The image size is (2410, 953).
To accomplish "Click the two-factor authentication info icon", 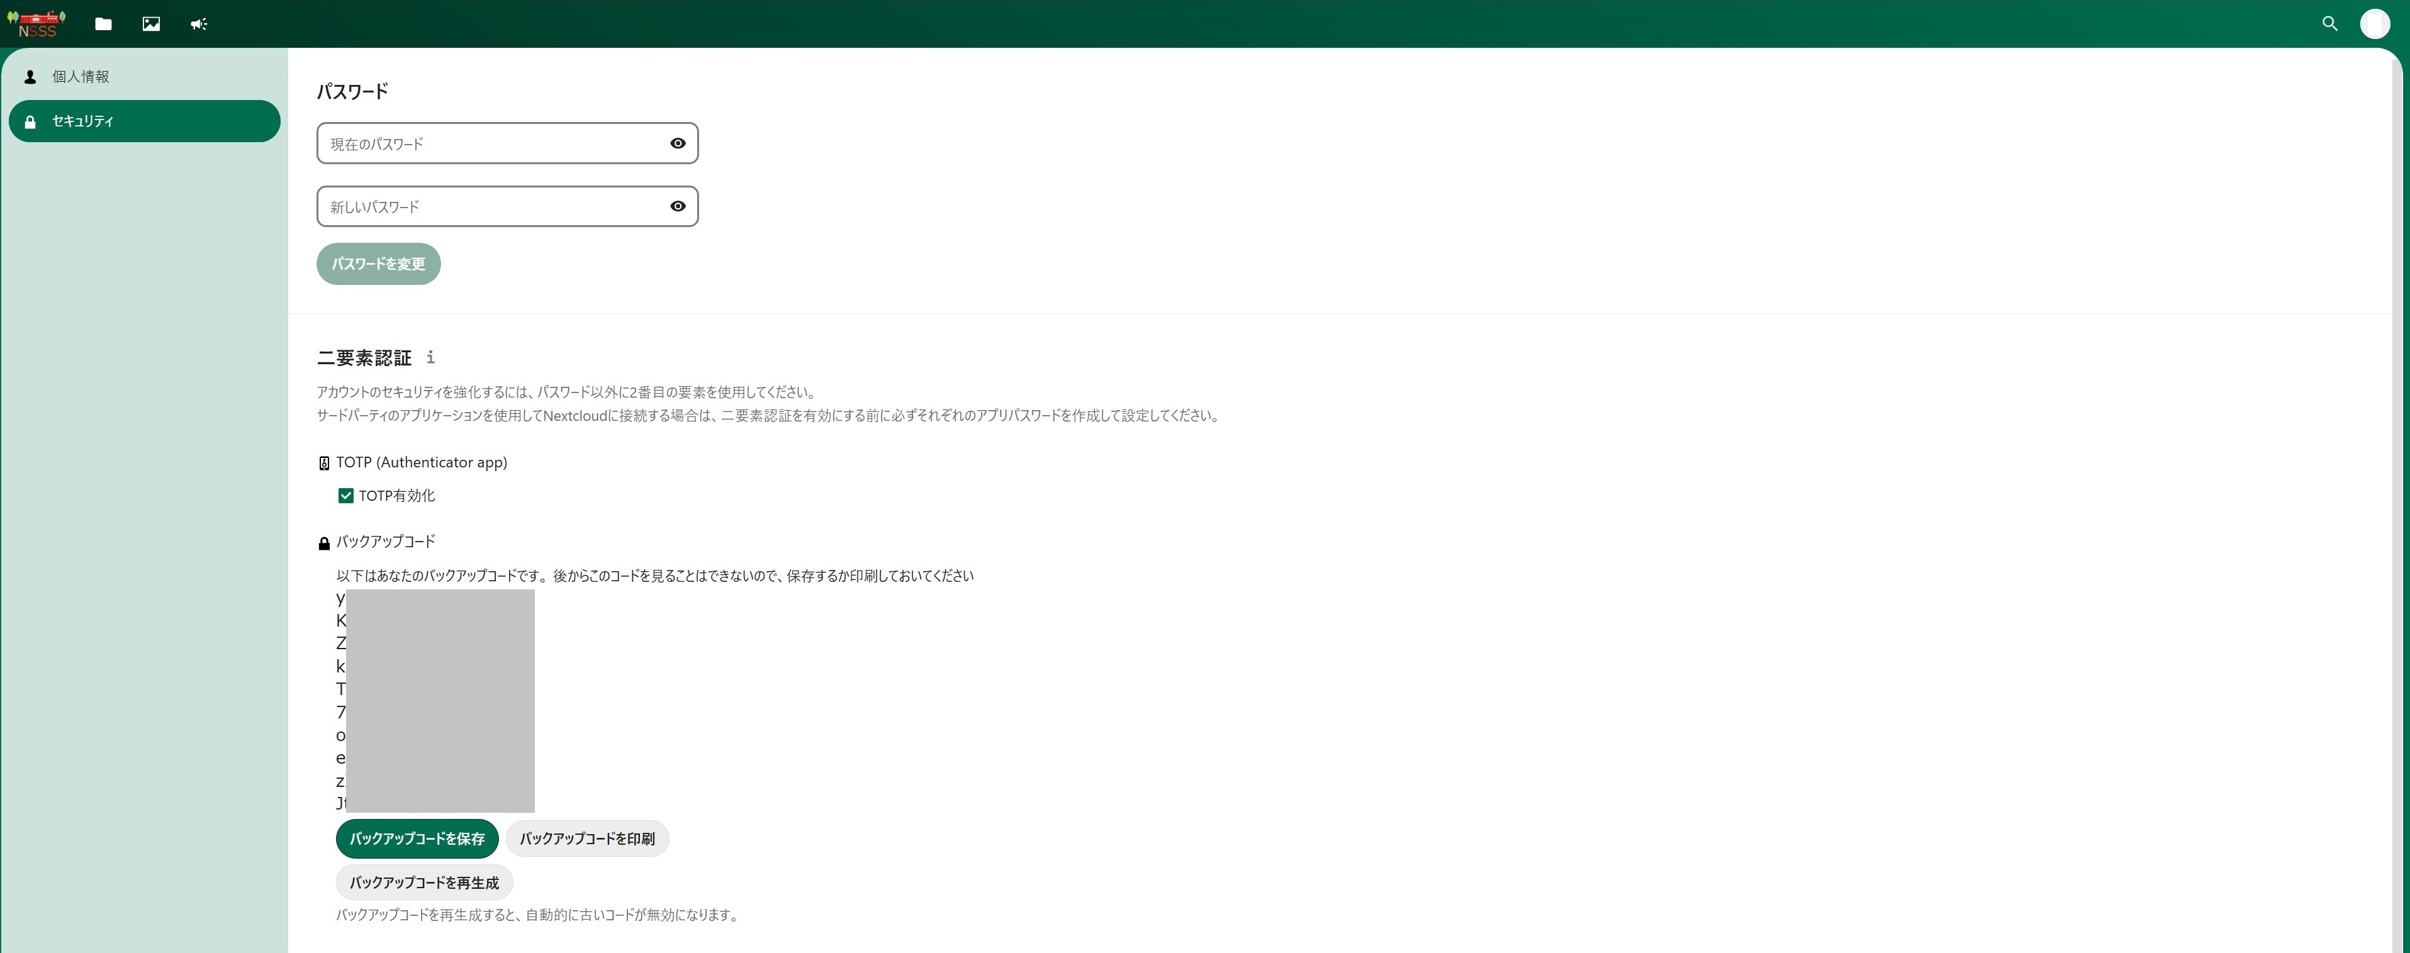I will 430,357.
